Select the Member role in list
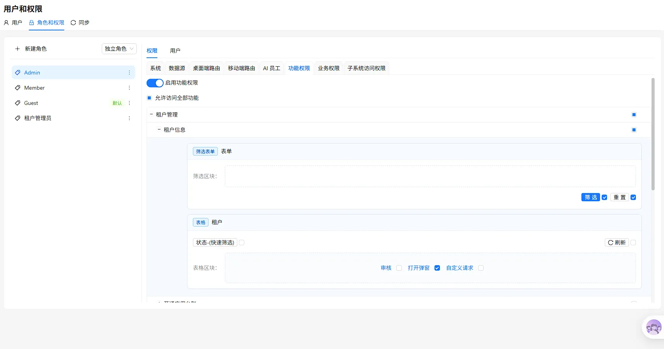Image resolution: width=664 pixels, height=349 pixels. 73,88
